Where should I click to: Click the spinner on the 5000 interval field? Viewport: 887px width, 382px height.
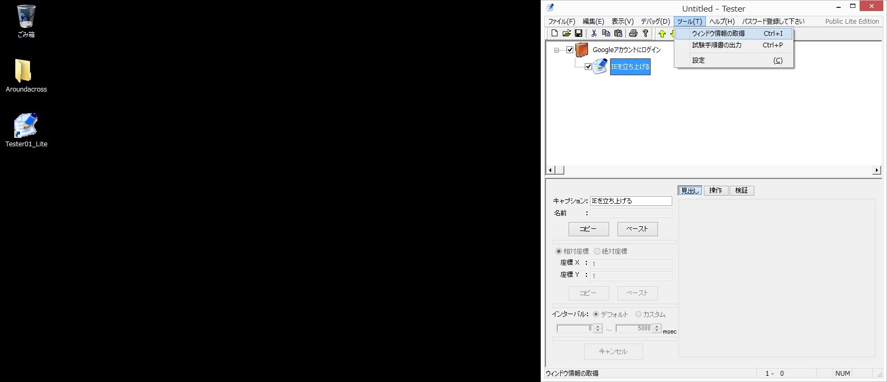coord(656,328)
